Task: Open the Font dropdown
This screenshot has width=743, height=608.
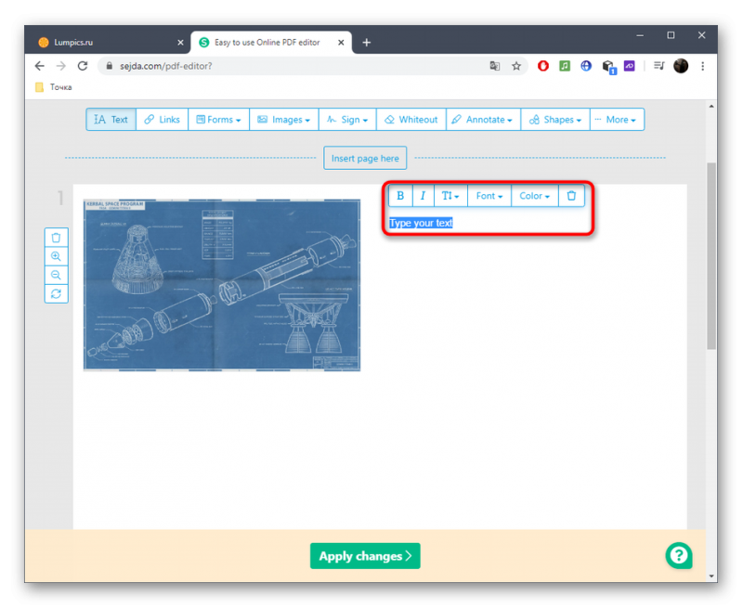Action: 489,196
